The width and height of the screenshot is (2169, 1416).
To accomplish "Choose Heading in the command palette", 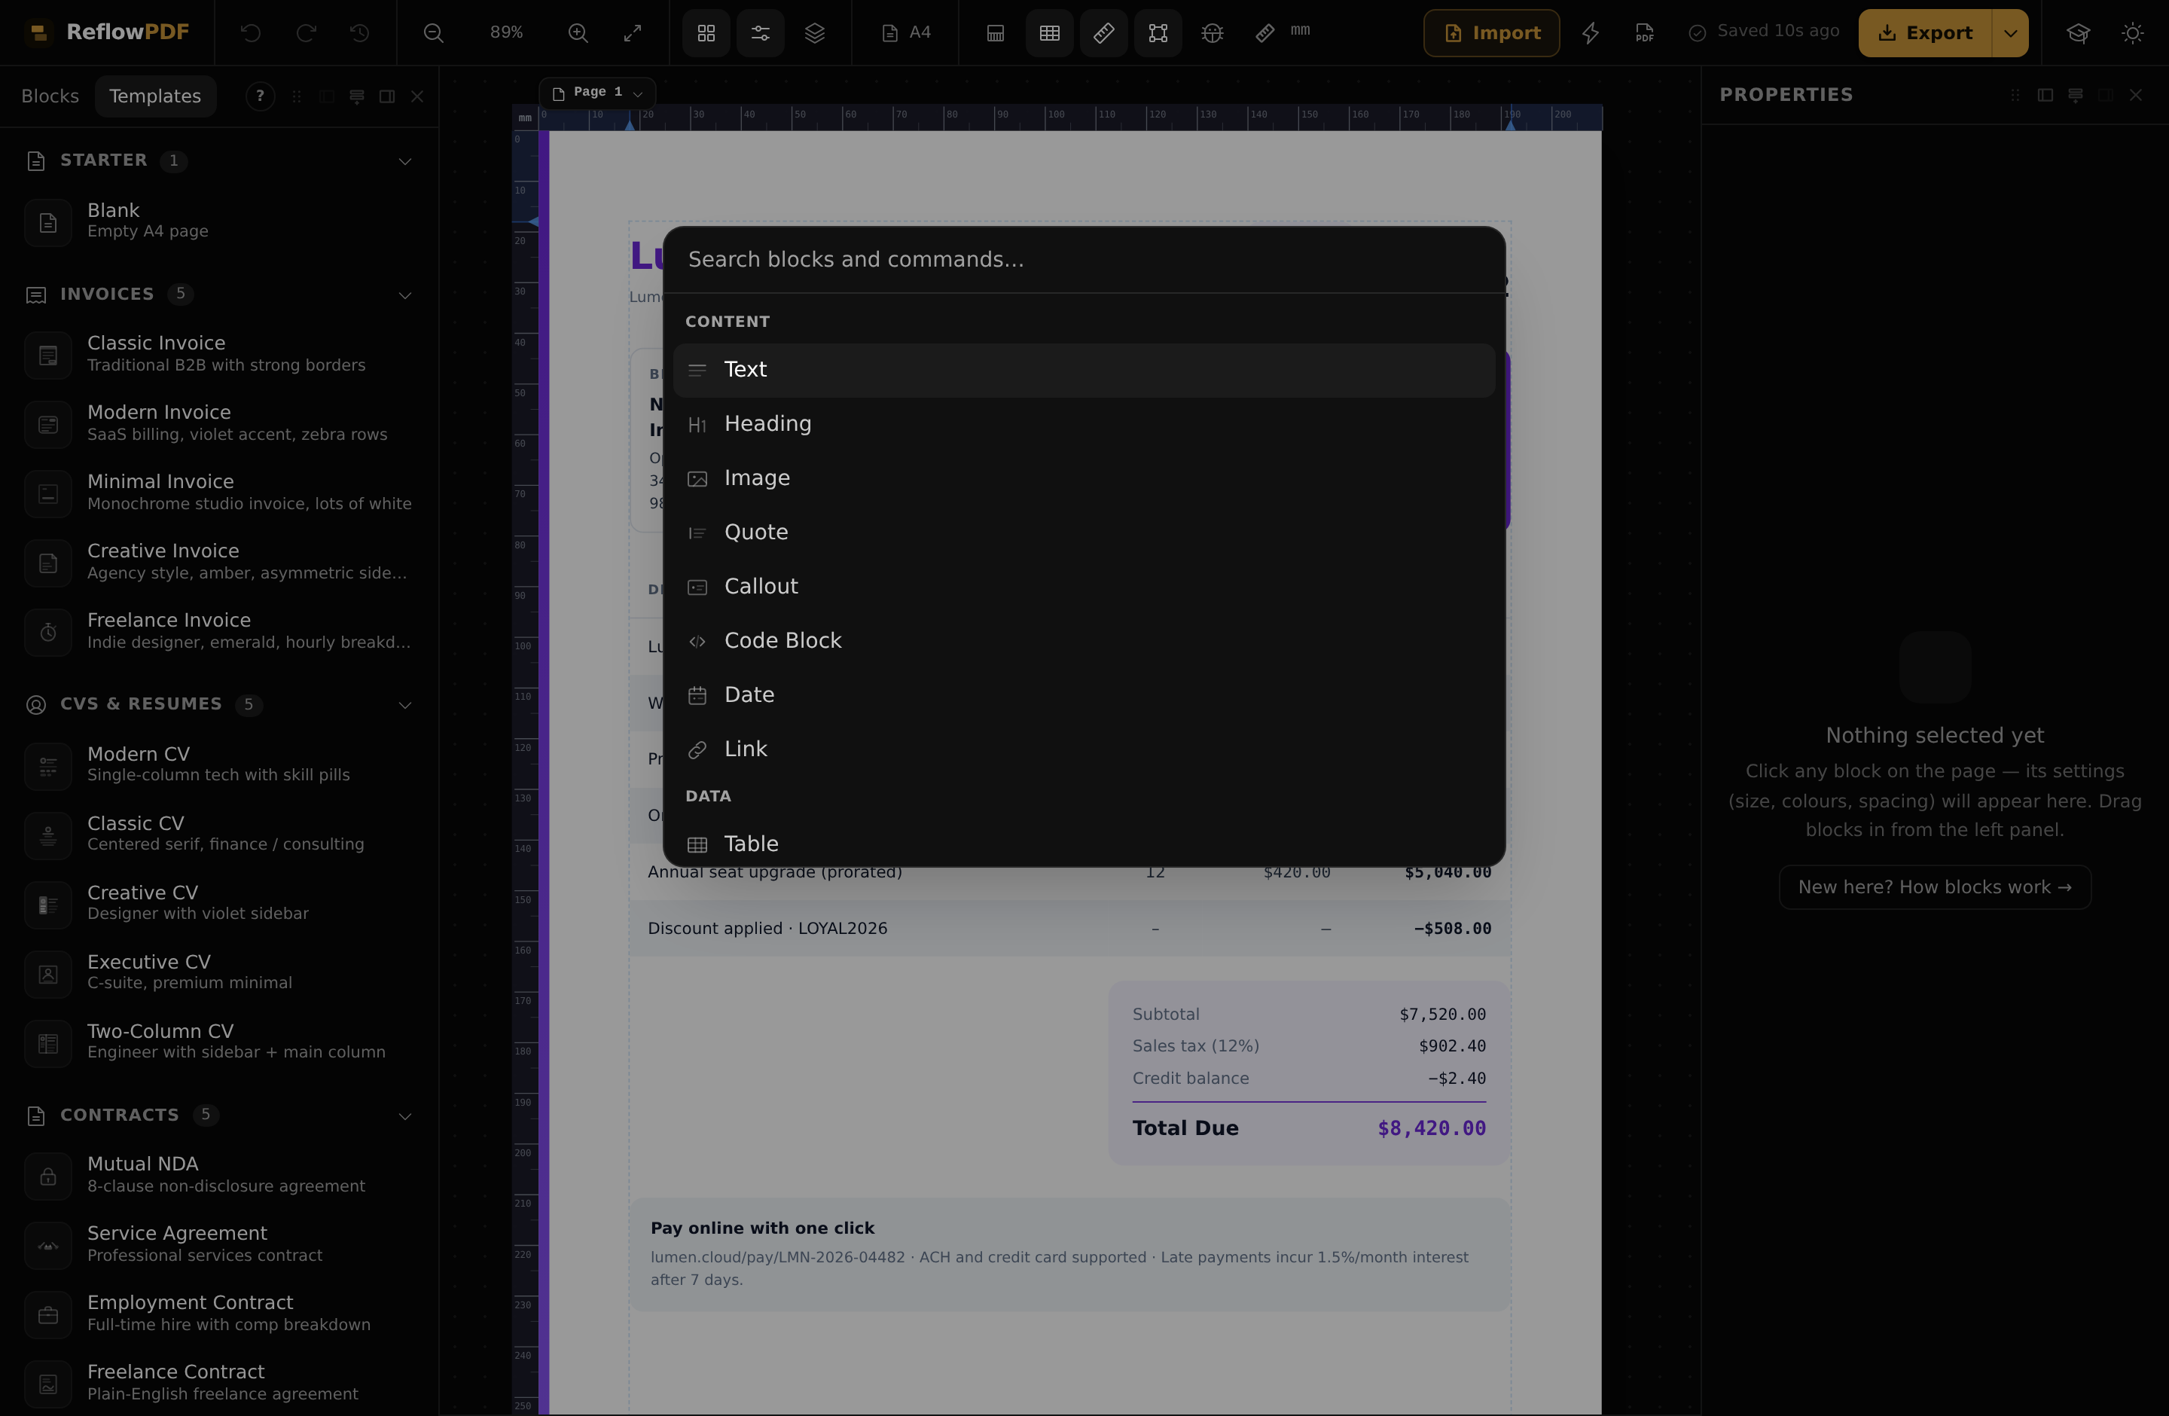I will tap(1084, 424).
